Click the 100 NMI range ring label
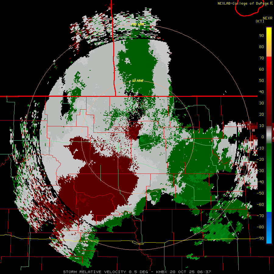Screen dimensions: 274x274 (138, 24)
